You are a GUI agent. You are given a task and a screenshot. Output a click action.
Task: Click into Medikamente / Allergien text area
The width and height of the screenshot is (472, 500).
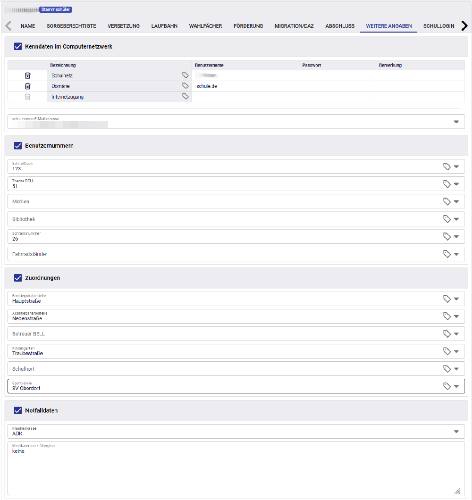[236, 469]
